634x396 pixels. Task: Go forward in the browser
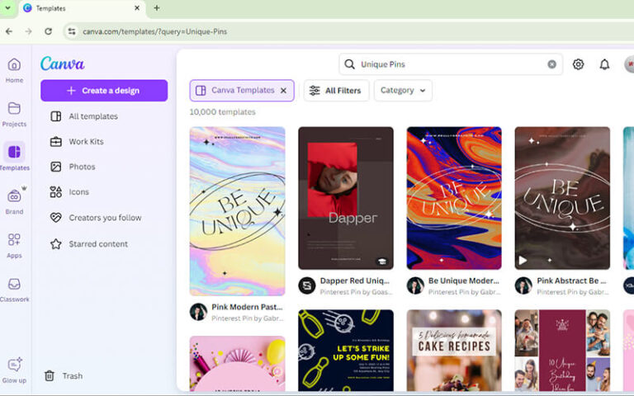pyautogui.click(x=28, y=31)
